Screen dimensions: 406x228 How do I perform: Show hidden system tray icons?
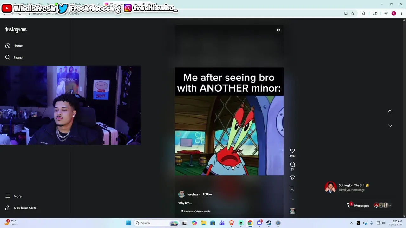(x=351, y=223)
